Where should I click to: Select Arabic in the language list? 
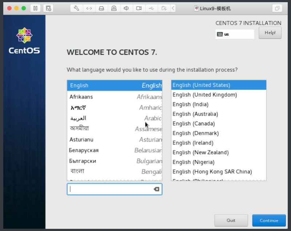[x=115, y=118]
